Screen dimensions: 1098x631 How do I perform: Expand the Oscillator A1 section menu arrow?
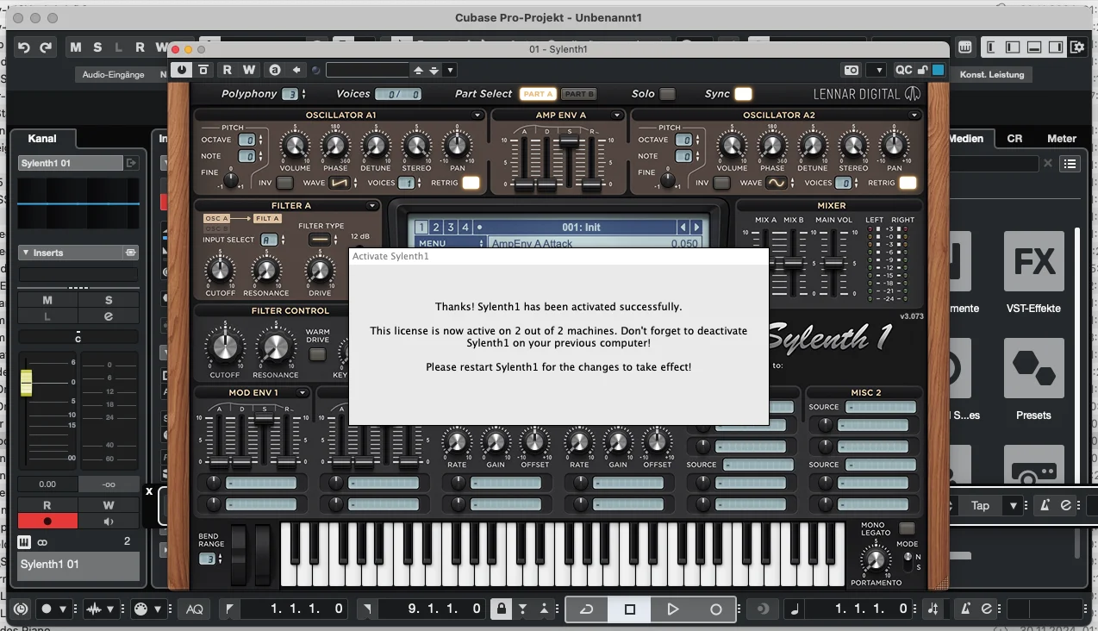[477, 116]
